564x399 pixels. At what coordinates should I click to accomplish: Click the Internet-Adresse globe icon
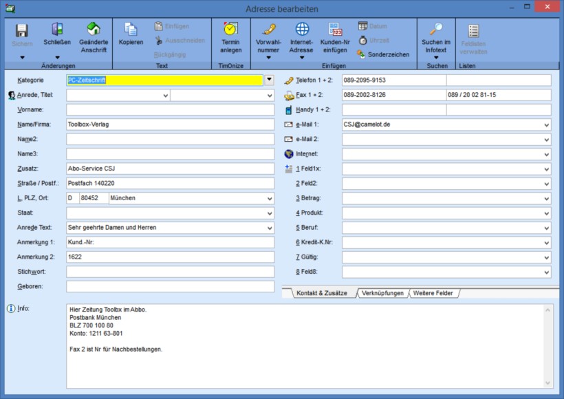tap(302, 29)
